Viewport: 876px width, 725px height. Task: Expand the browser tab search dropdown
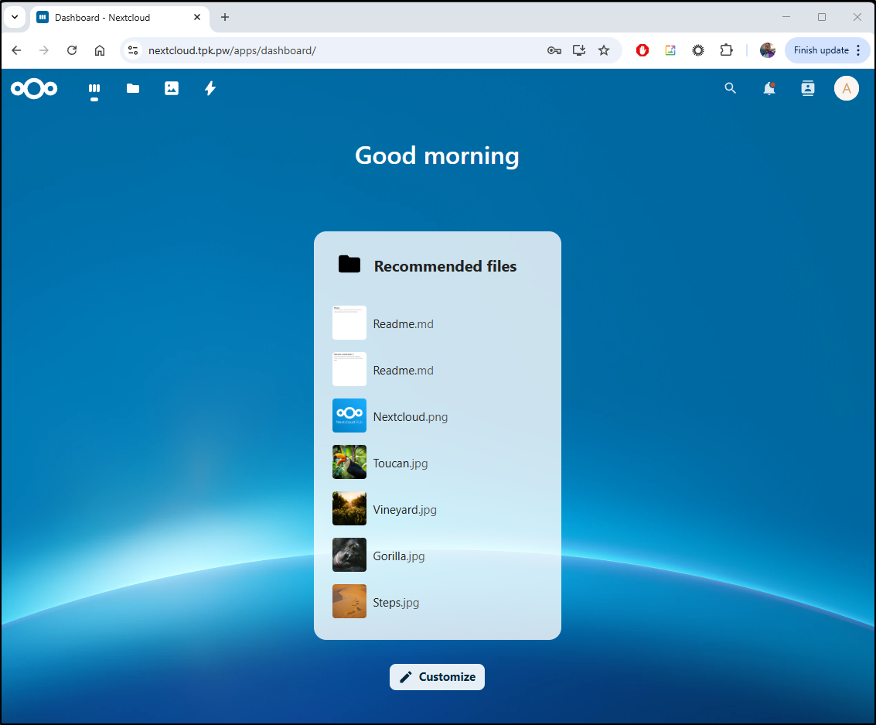(x=14, y=17)
